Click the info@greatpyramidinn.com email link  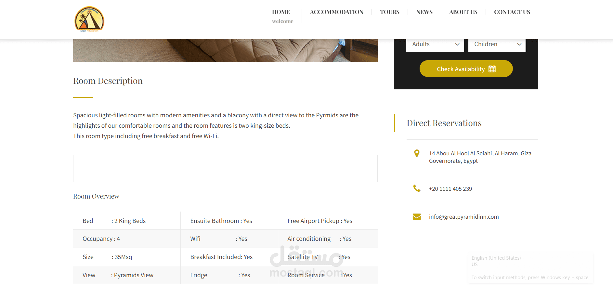coord(464,217)
